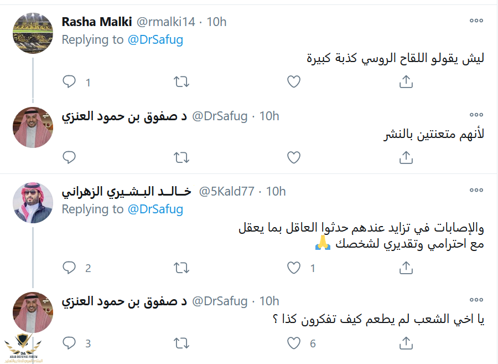Reply to the last tweet with 3 replies
Image resolution: width=498 pixels, height=364 pixels.
tap(69, 344)
